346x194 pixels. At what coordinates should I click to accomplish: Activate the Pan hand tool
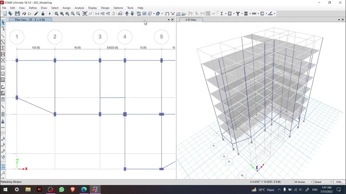pos(85,13)
